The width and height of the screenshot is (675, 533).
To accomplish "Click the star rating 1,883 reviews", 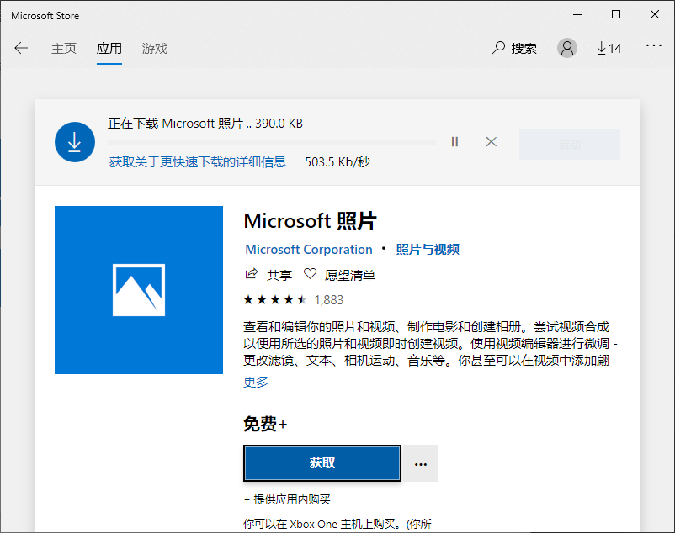I will tap(293, 299).
